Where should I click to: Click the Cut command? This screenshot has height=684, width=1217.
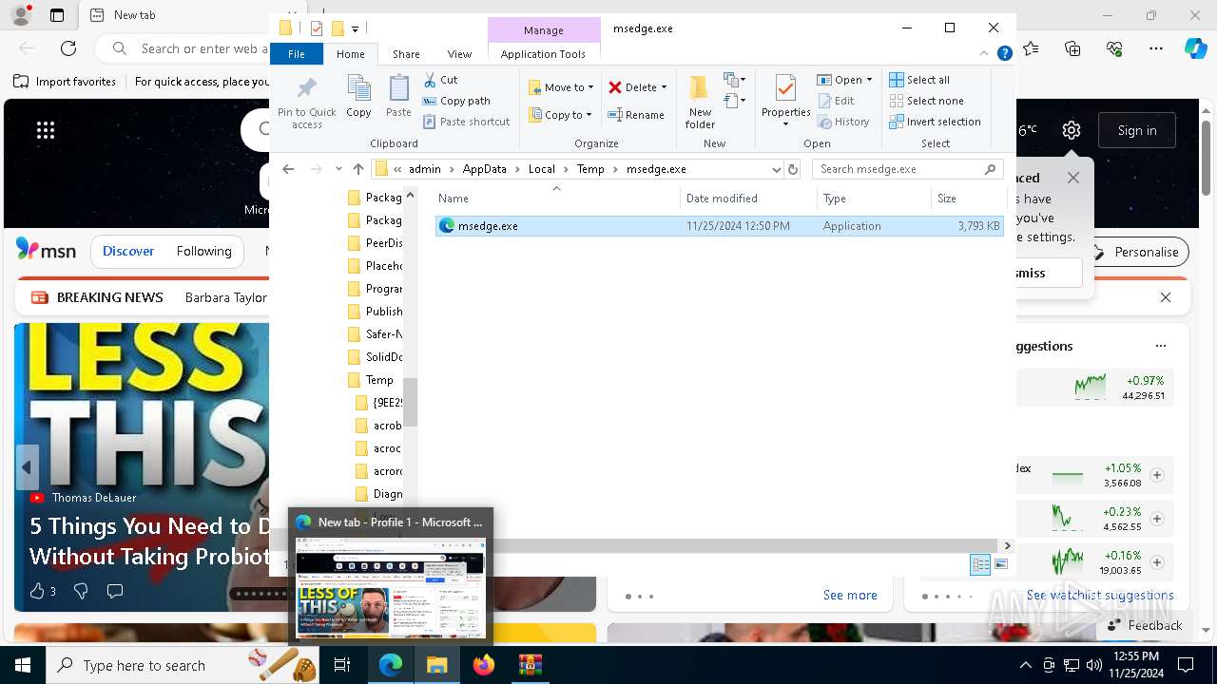(x=440, y=80)
